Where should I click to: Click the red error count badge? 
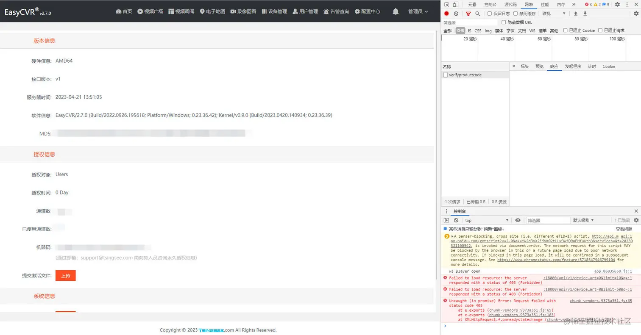pyautogui.click(x=588, y=4)
